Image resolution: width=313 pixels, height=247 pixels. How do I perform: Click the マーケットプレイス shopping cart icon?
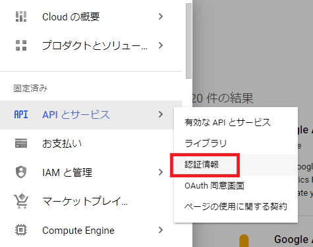point(21,201)
